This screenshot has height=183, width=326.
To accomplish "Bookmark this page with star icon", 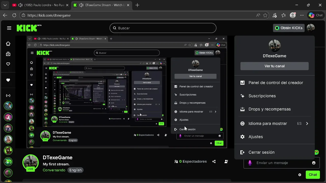I will pos(265,15).
